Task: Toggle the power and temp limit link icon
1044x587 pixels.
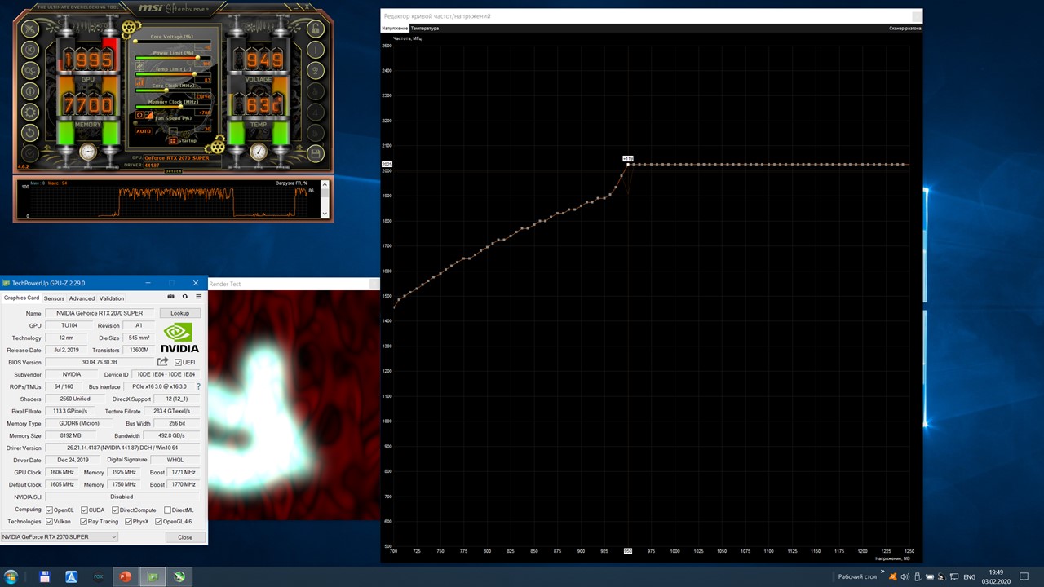Action: point(140,65)
